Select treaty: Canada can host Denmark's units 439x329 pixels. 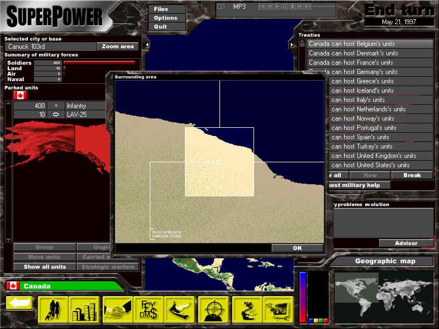coord(370,53)
